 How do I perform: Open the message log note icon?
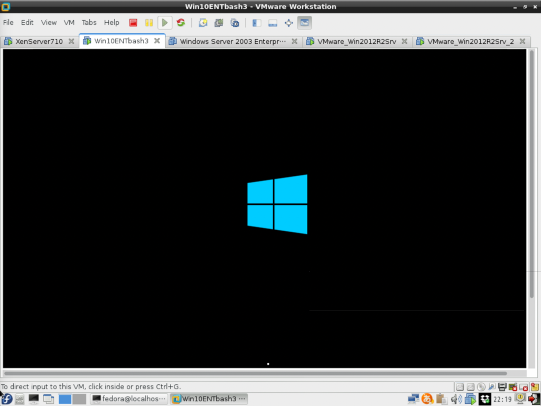tap(535, 386)
